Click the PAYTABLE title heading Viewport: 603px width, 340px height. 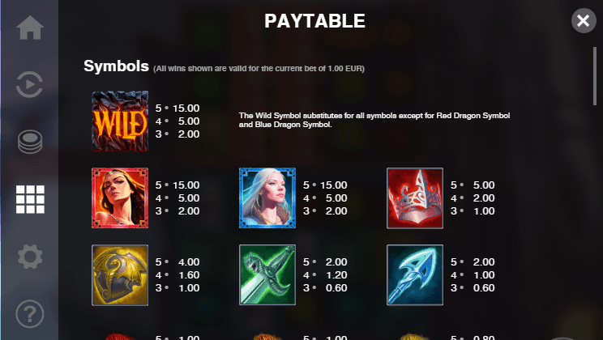click(314, 21)
